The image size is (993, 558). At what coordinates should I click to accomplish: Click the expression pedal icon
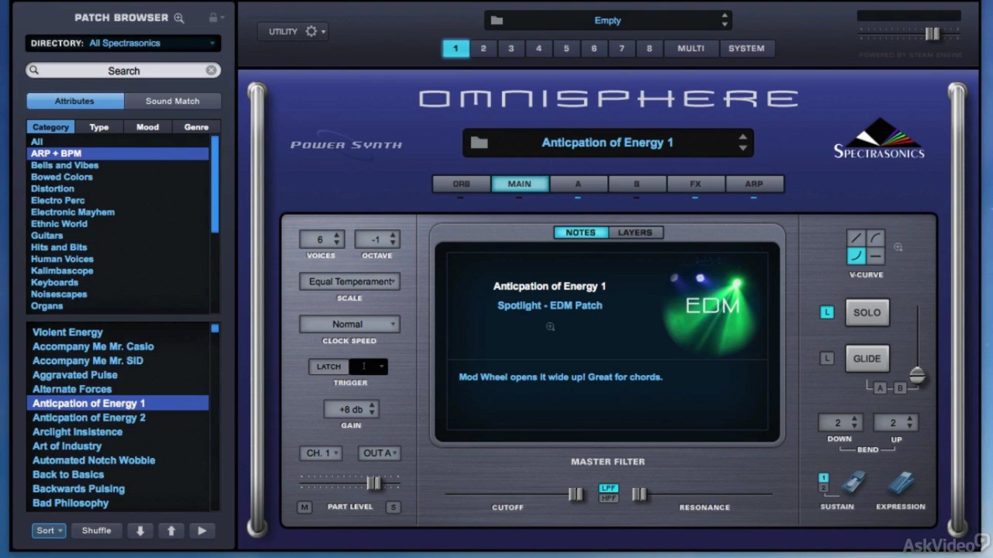coord(901,483)
